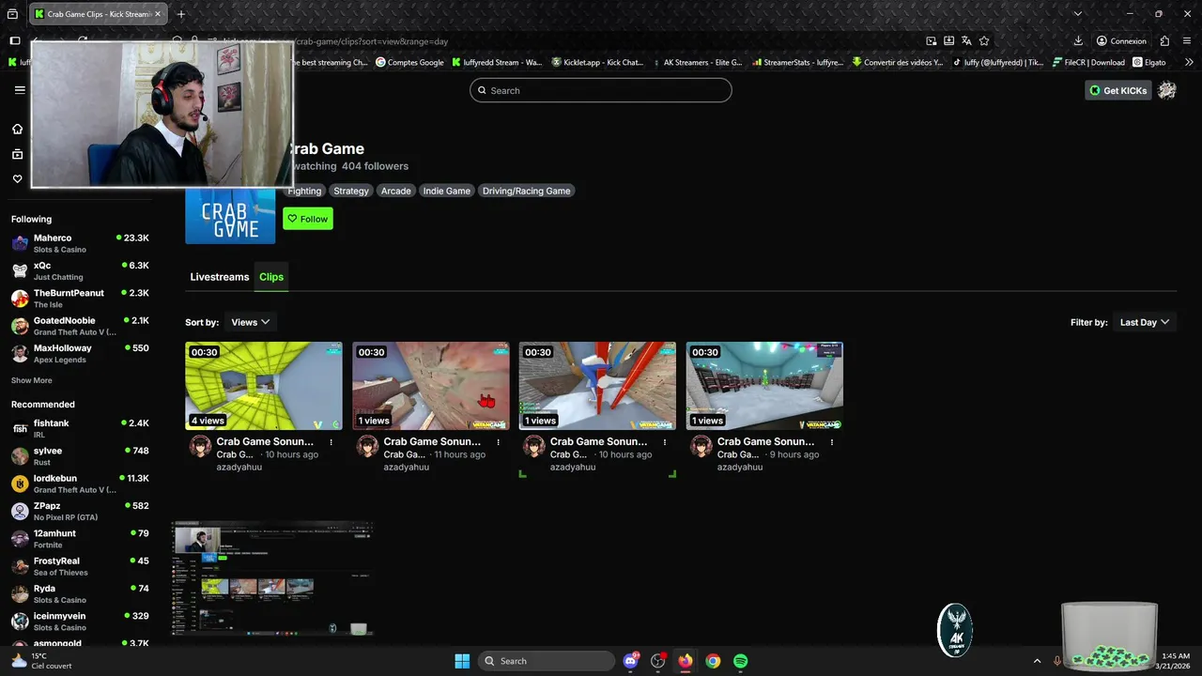The height and width of the screenshot is (676, 1202).
Task: Open the Sort by Views dropdown
Action: point(250,322)
